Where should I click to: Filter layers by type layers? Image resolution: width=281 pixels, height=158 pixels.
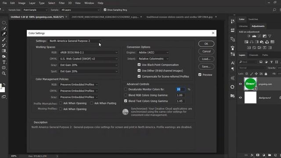[x=271, y=62]
